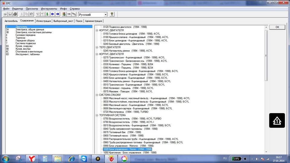Select item 0330 Коленвал - Поршень B204
The height and width of the screenshot is (163, 290).
click(x=128, y=64)
